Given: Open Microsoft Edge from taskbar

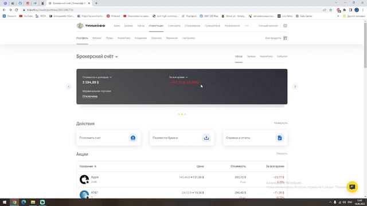Looking at the screenshot, I should coord(24,202).
